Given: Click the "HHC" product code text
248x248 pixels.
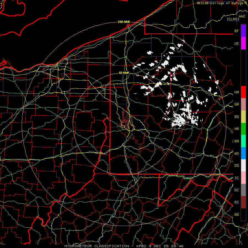Looking at the screenshot, I should (x=242, y=17).
